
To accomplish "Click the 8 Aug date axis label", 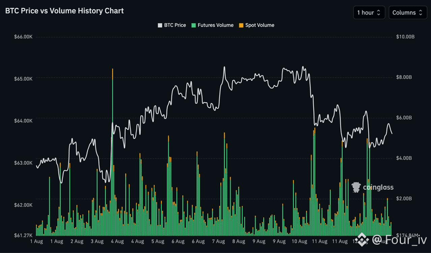I will (238, 242).
